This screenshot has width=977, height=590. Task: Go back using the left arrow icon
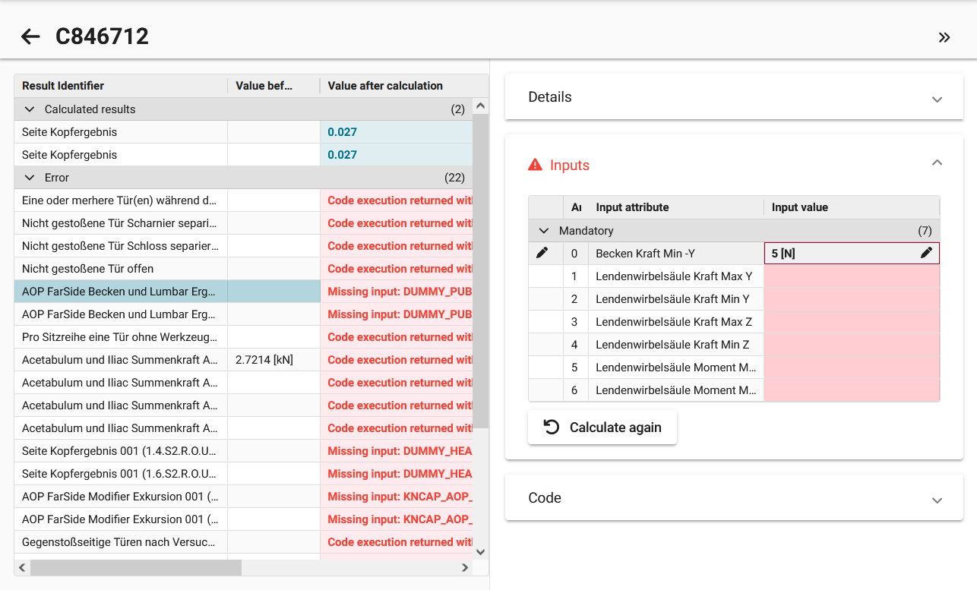(30, 36)
